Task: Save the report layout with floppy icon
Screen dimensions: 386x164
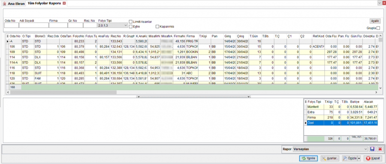Action: tap(372, 149)
